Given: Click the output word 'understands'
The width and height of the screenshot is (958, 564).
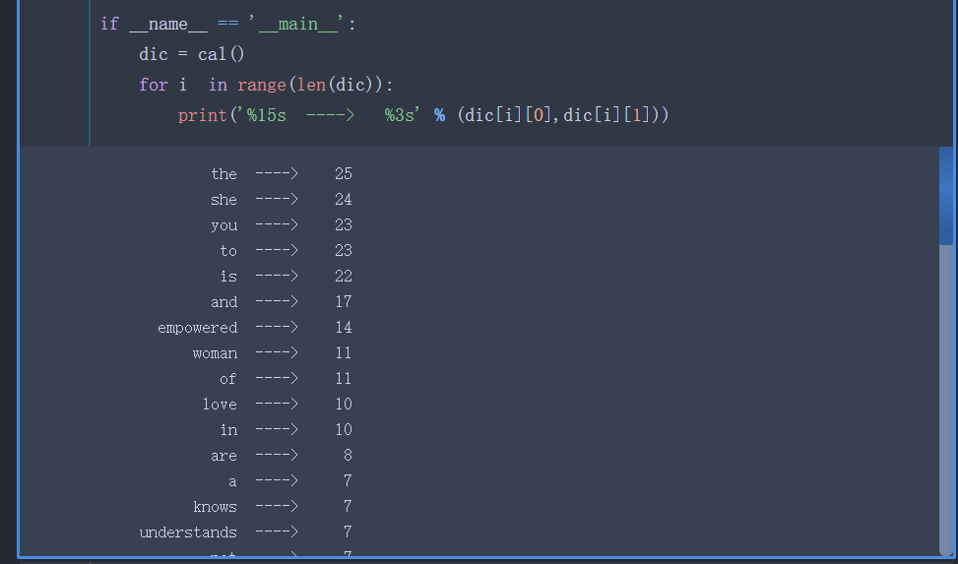Looking at the screenshot, I should tap(188, 533).
